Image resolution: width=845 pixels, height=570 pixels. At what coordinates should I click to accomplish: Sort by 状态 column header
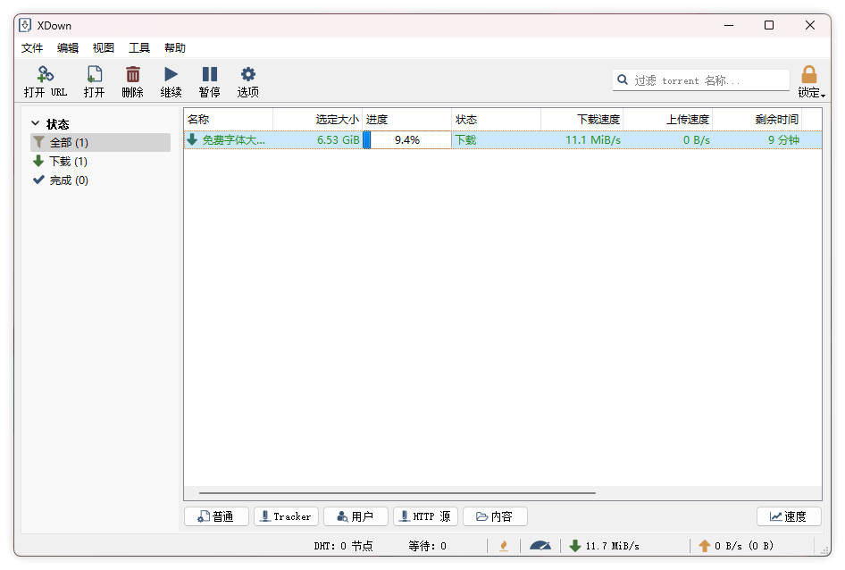coord(496,119)
